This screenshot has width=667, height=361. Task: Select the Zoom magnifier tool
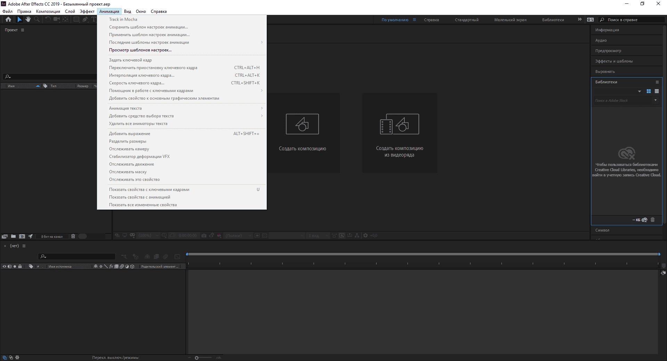click(x=37, y=19)
